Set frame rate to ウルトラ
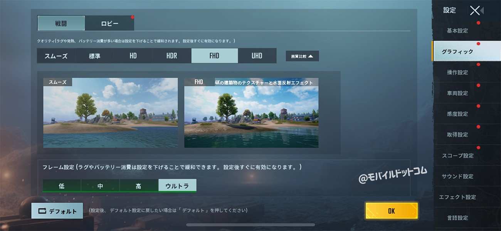Screen dimensions: 501x231 pos(177,186)
